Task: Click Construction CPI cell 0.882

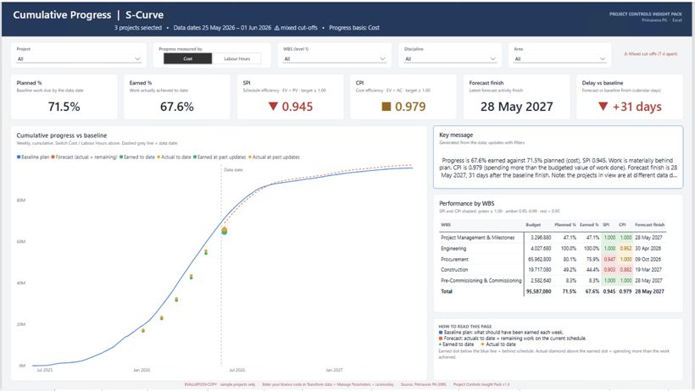Action: click(x=625, y=270)
